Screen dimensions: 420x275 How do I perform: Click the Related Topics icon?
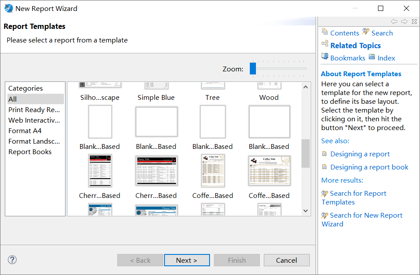(x=325, y=44)
